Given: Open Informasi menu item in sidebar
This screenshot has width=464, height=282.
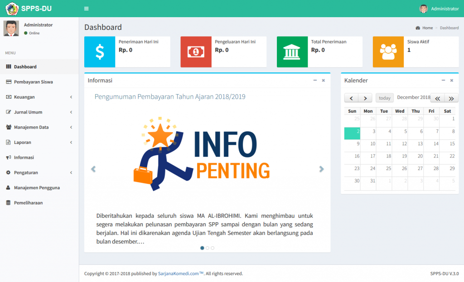Looking at the screenshot, I should pyautogui.click(x=39, y=157).
